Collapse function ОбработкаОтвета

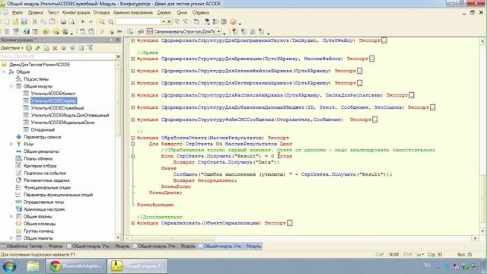click(133, 138)
